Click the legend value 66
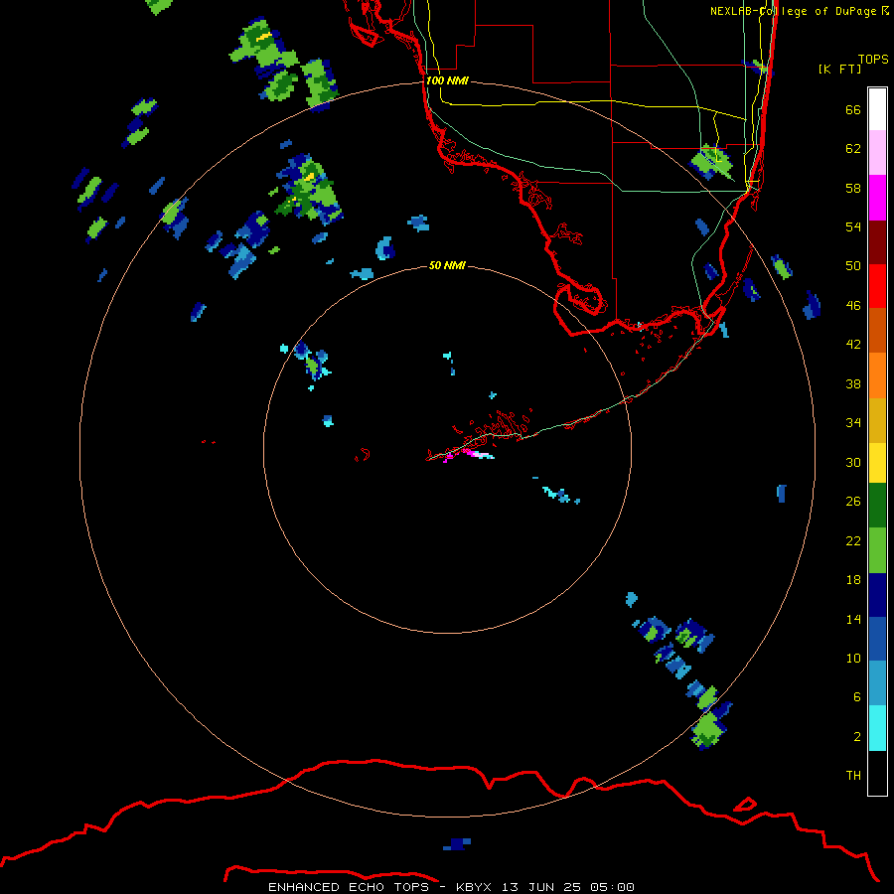The width and height of the screenshot is (894, 894). point(853,109)
